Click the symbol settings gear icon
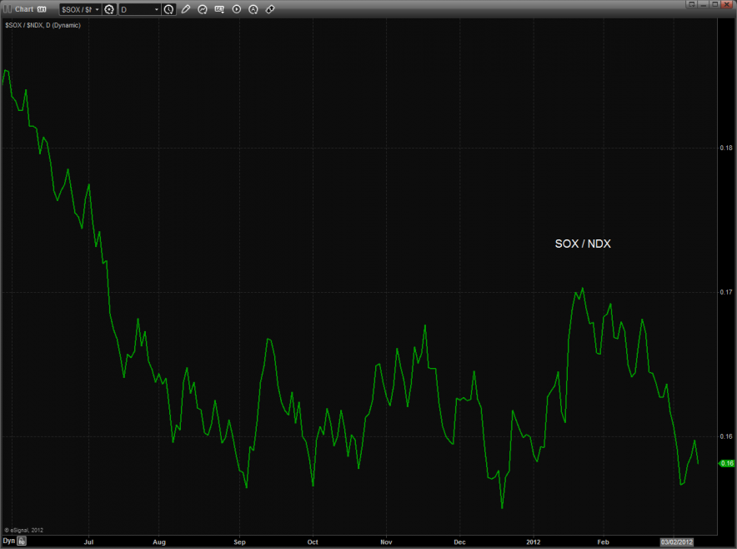 (109, 9)
